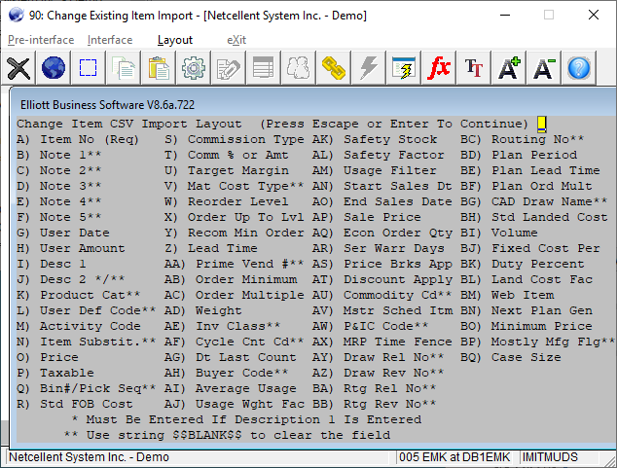
Task: Click the paste clipboard toolbar icon
Action: [159, 68]
